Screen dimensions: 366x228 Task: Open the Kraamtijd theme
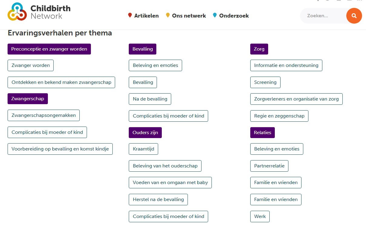click(143, 149)
